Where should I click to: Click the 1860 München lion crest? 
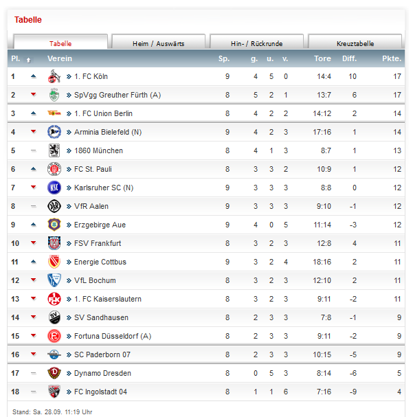(54, 150)
